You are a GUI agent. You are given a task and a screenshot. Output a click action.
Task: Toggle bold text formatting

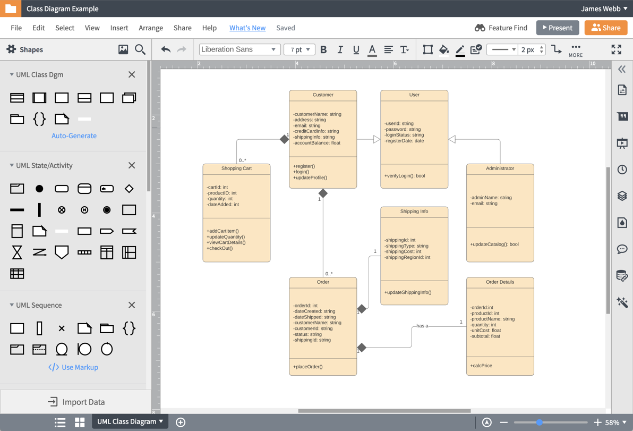coord(323,49)
